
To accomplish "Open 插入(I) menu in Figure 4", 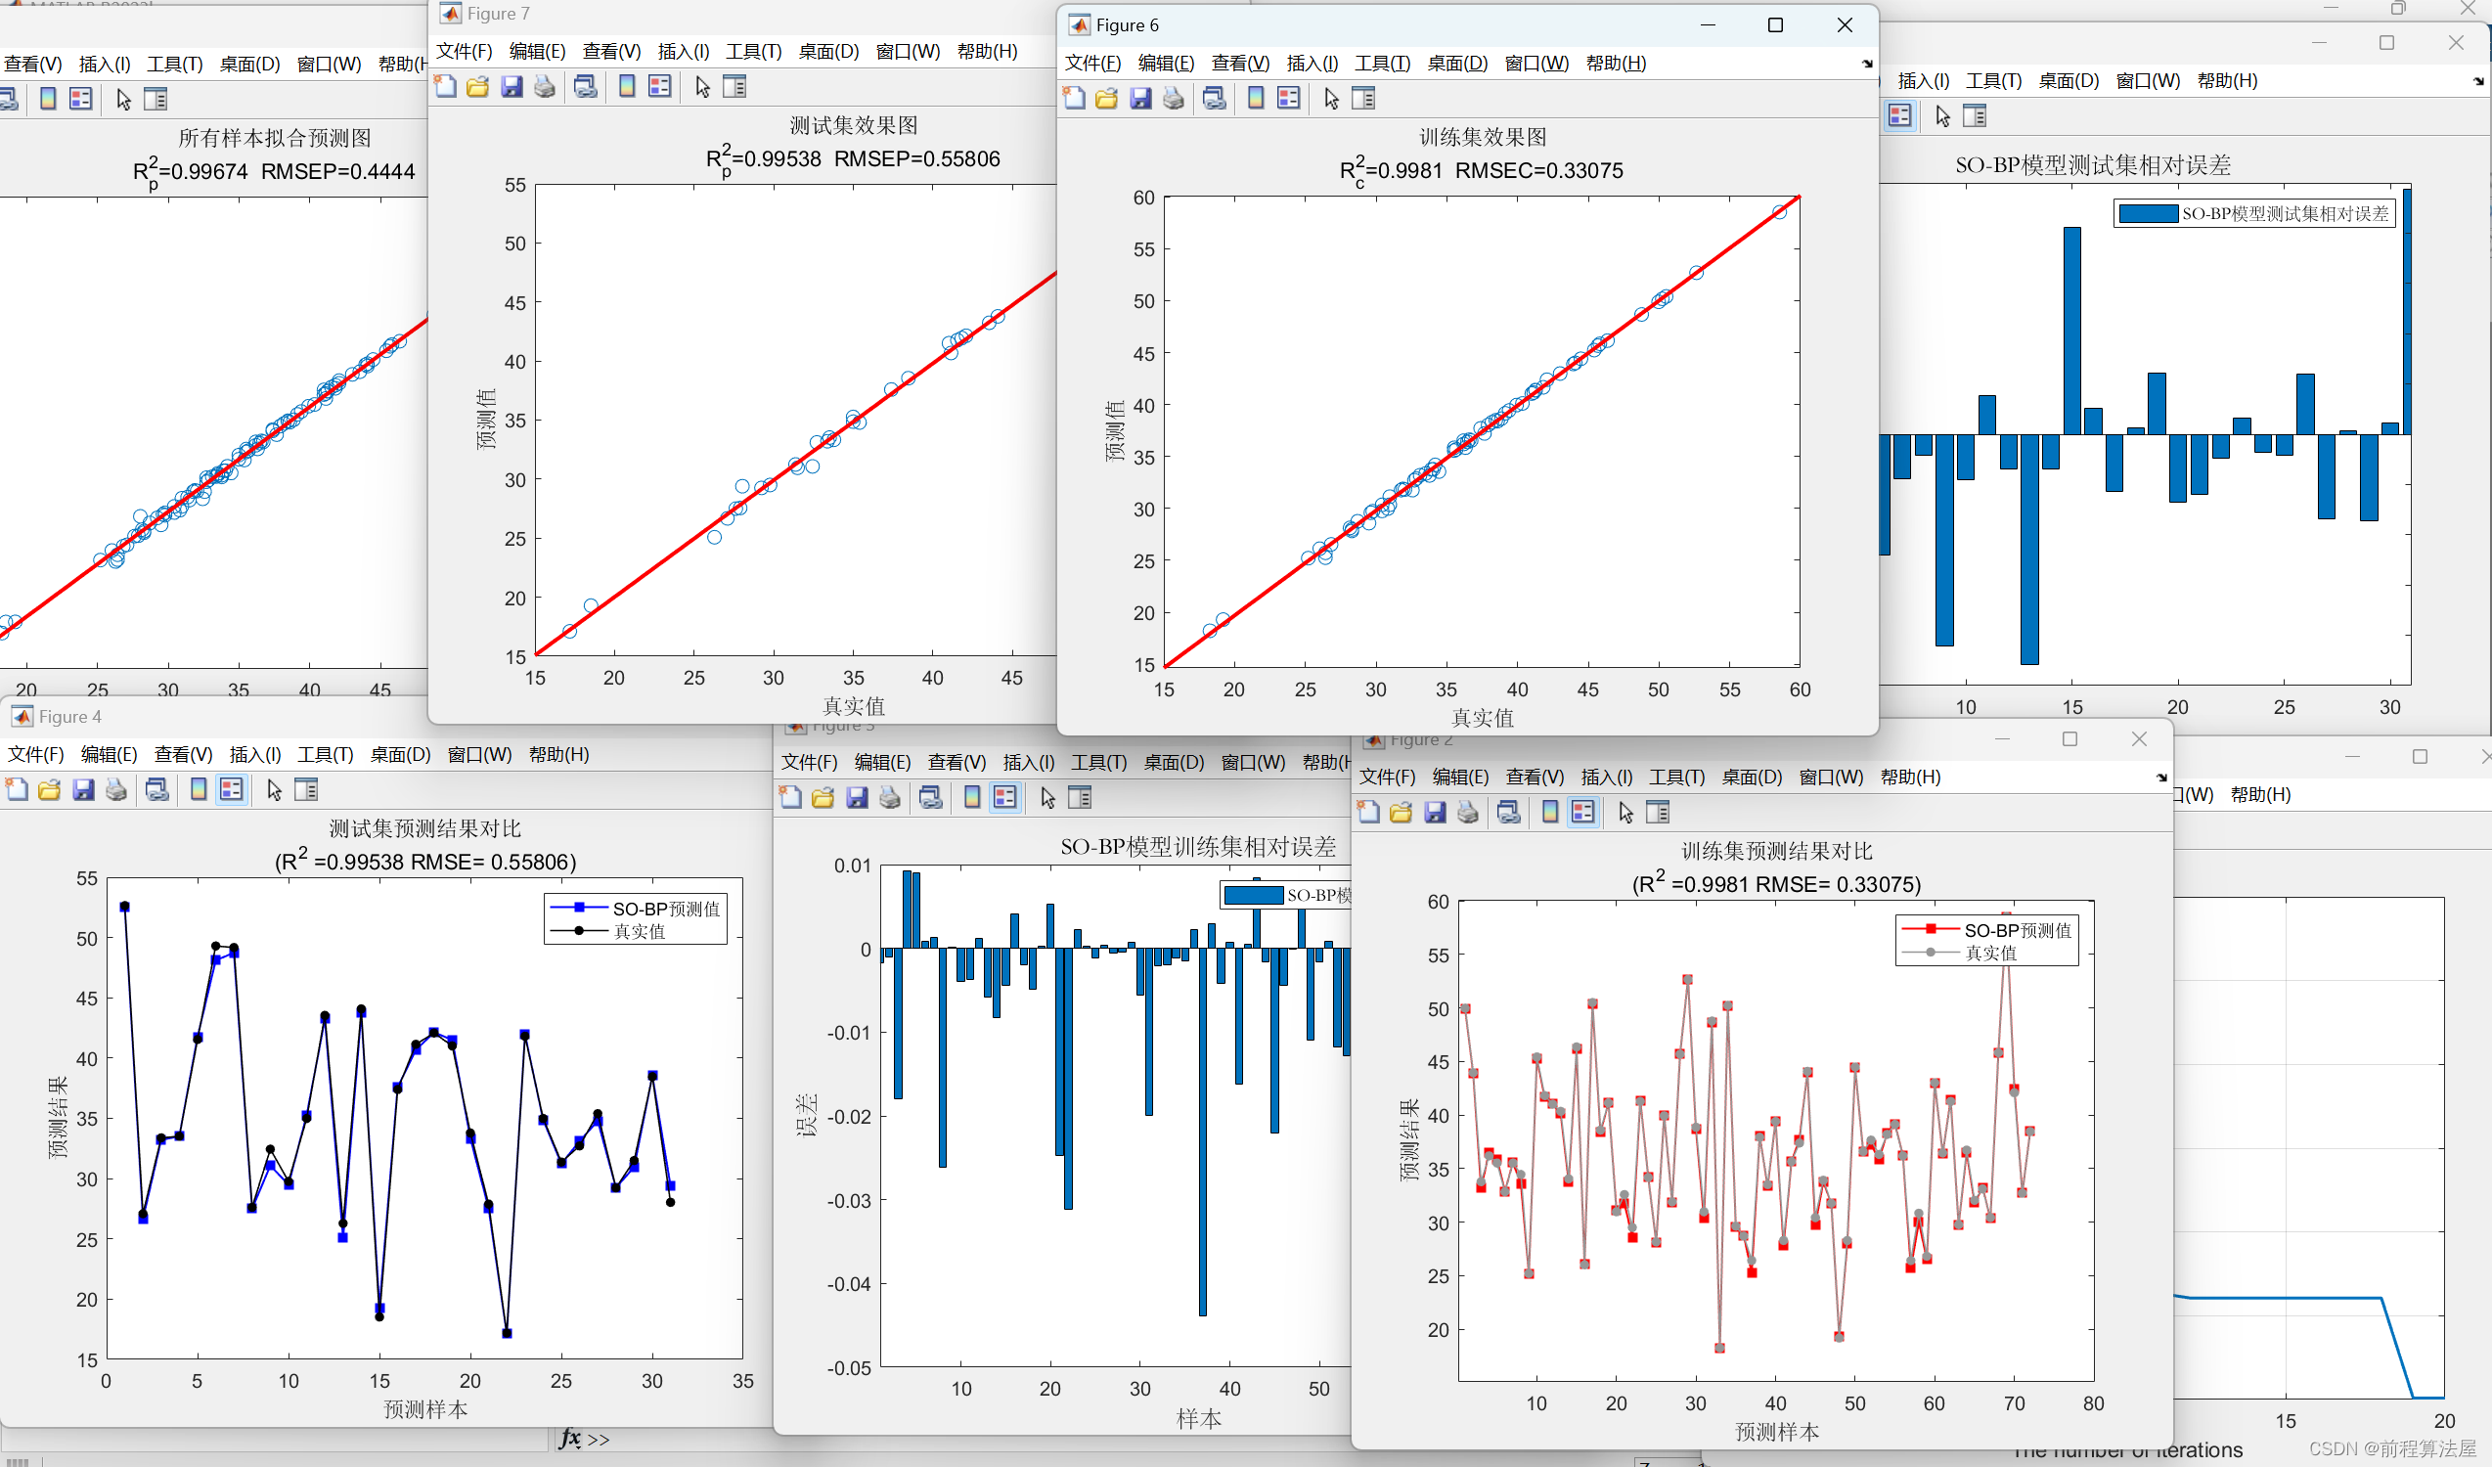I will tap(255, 754).
